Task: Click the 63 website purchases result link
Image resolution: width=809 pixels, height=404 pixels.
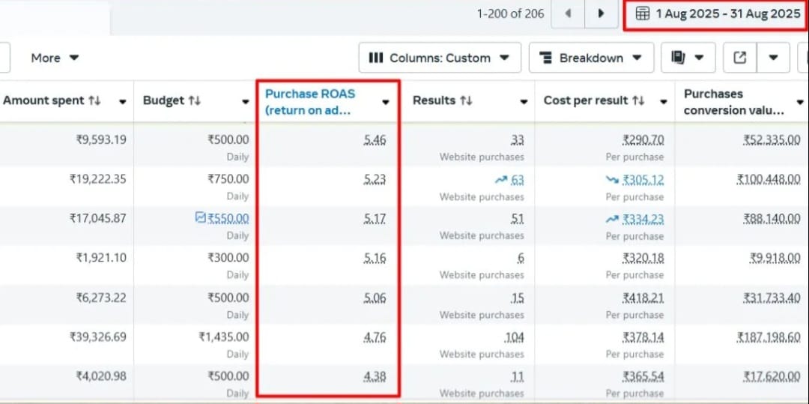Action: 517,180
